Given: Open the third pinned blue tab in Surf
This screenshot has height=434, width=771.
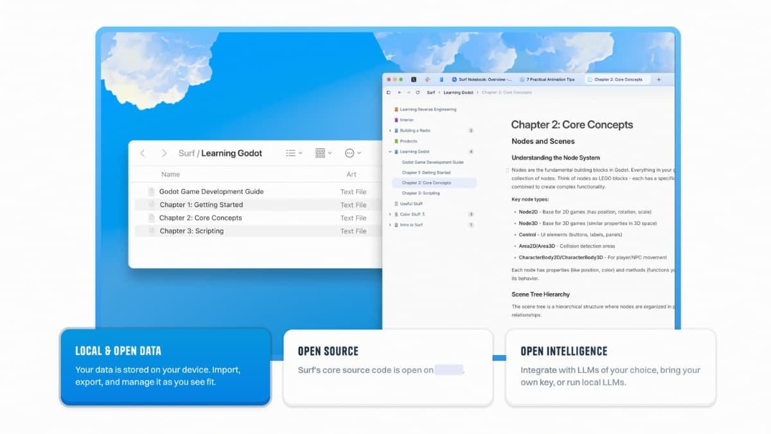Looking at the screenshot, I should [x=441, y=80].
